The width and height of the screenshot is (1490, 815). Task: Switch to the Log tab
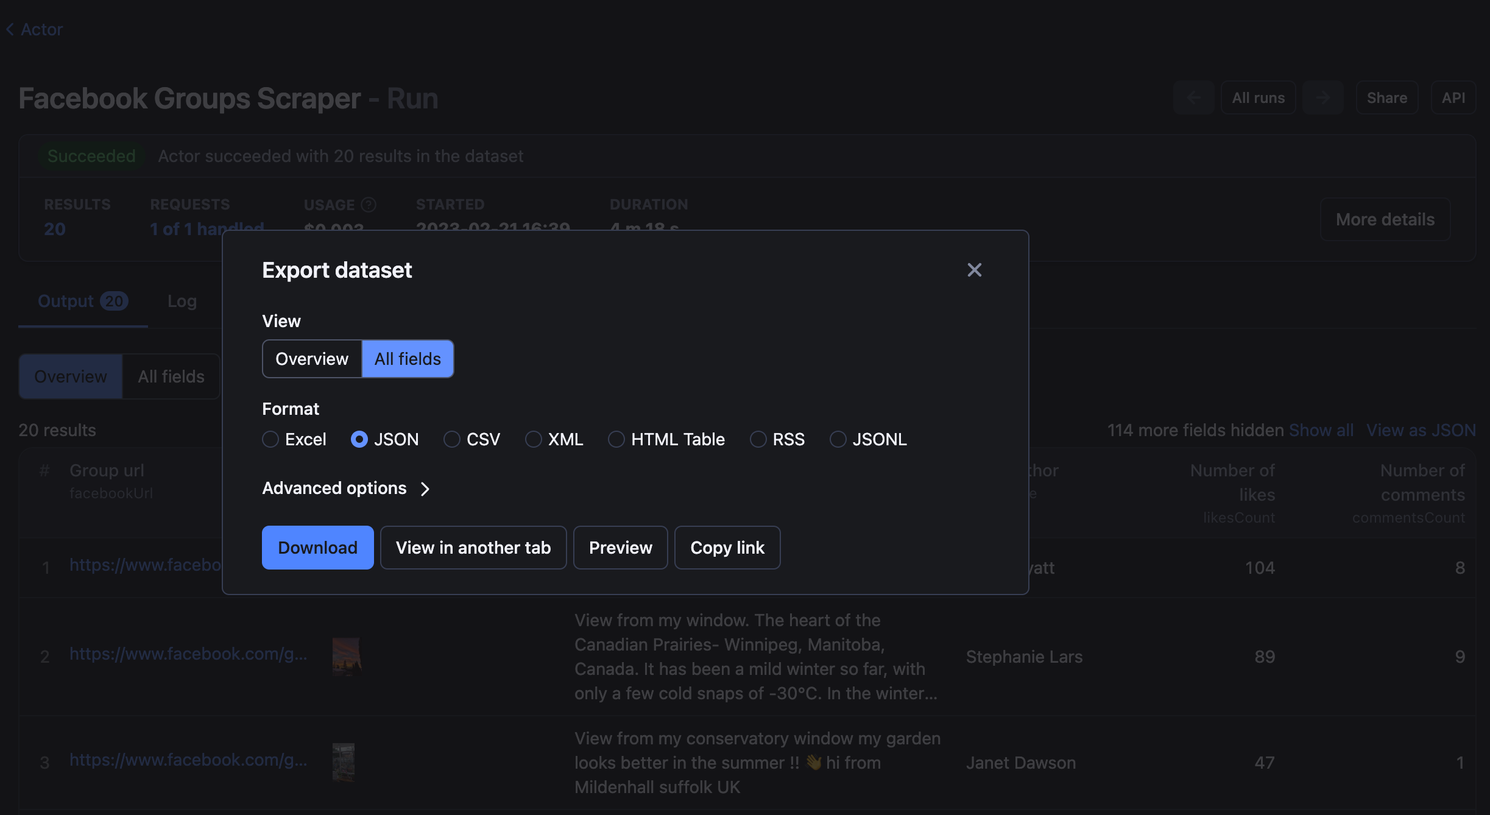click(x=182, y=301)
